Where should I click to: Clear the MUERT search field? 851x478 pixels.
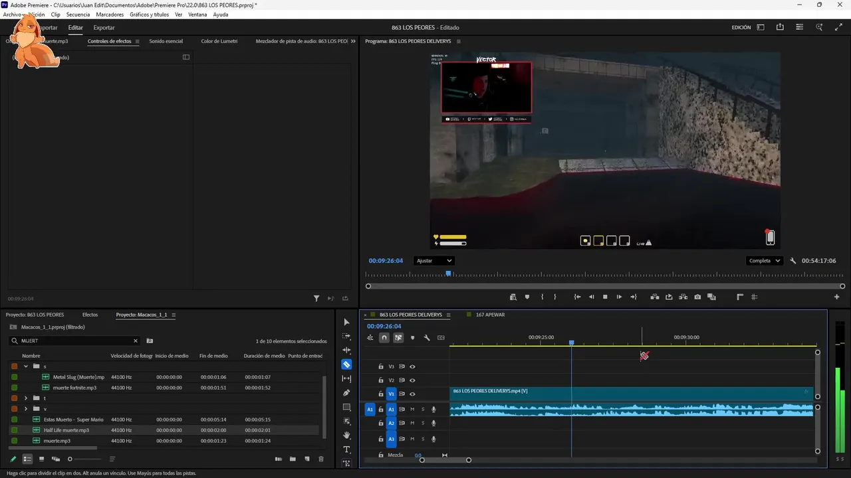click(136, 341)
